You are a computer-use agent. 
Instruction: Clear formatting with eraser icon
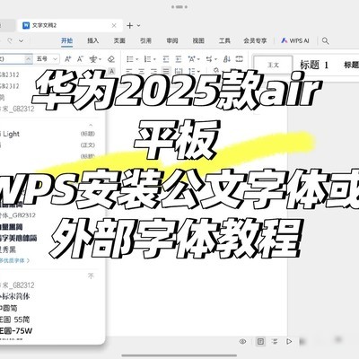(x=111, y=59)
